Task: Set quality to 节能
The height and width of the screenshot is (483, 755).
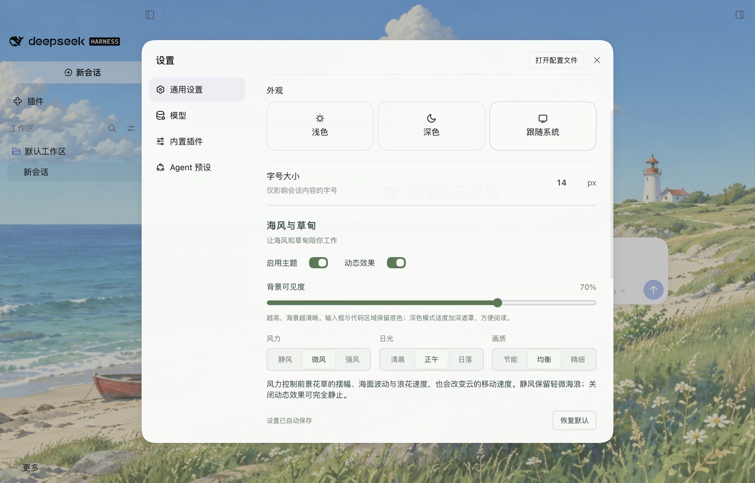Action: pos(511,360)
